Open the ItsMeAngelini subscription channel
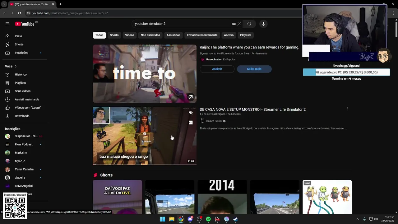 [x=24, y=186]
